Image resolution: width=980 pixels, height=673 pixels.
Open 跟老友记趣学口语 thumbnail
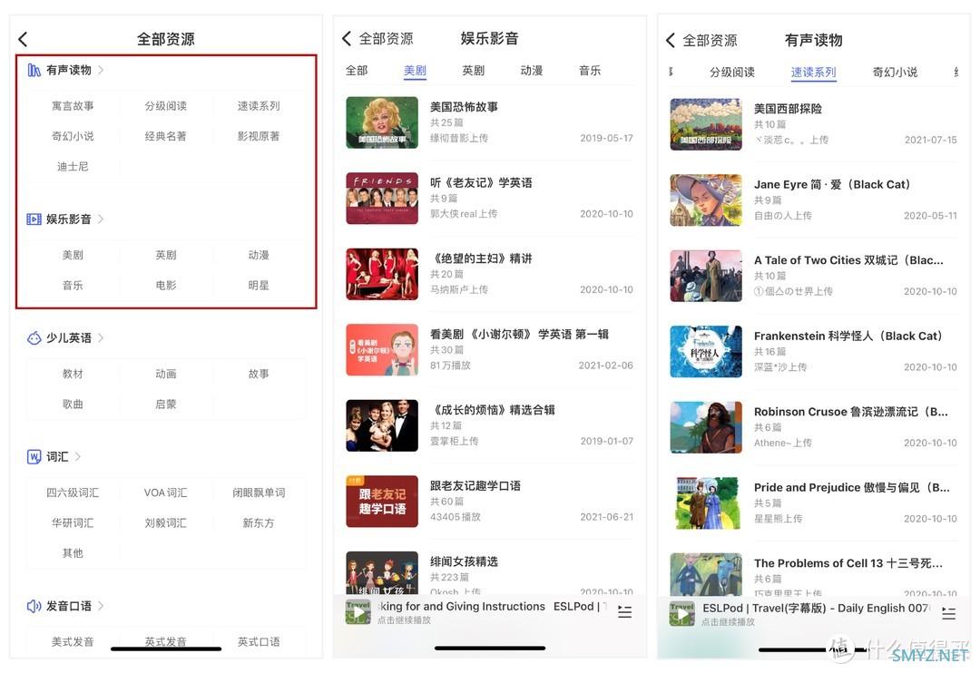tap(382, 502)
